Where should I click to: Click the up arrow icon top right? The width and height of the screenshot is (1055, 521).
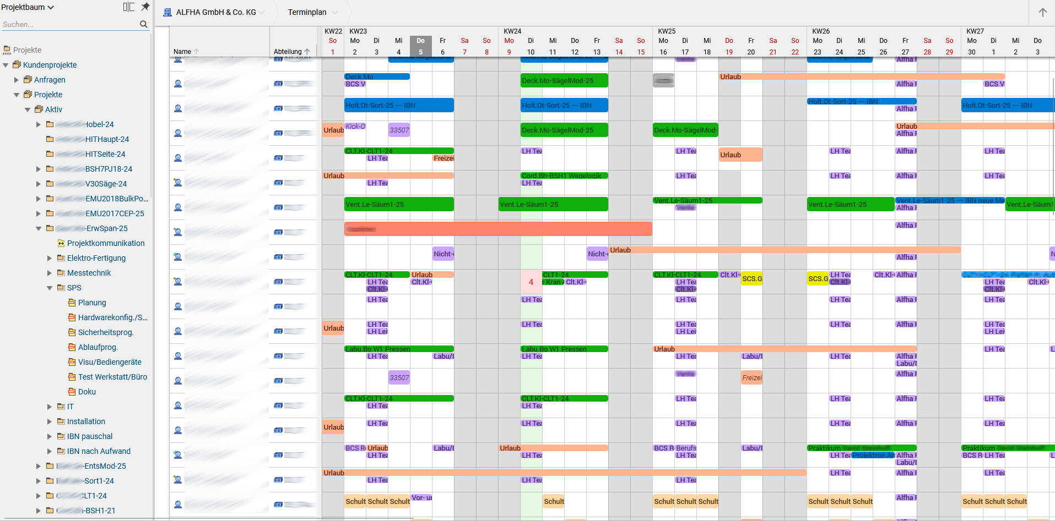(x=1042, y=12)
